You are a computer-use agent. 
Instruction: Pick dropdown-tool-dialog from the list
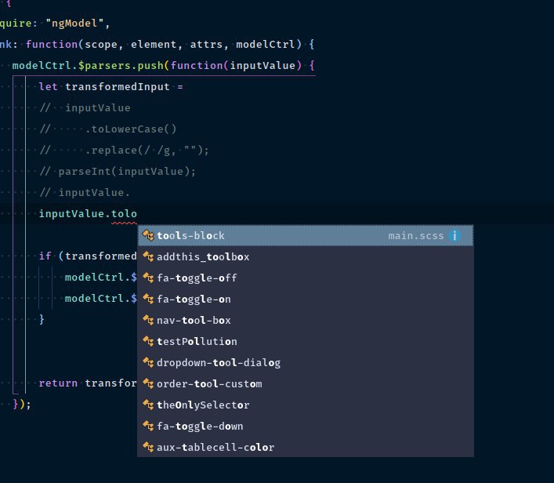pos(306,363)
